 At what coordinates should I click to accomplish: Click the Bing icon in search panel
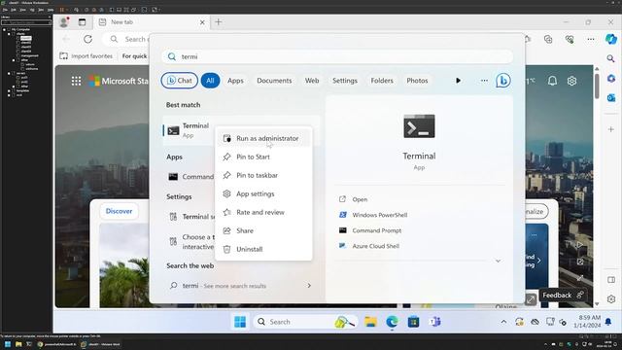pyautogui.click(x=503, y=81)
